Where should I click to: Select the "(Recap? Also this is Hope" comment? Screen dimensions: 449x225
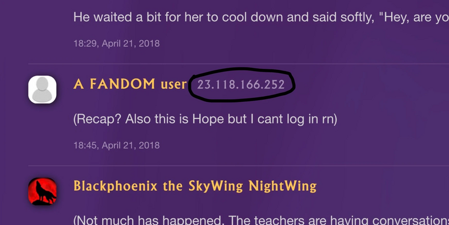205,119
